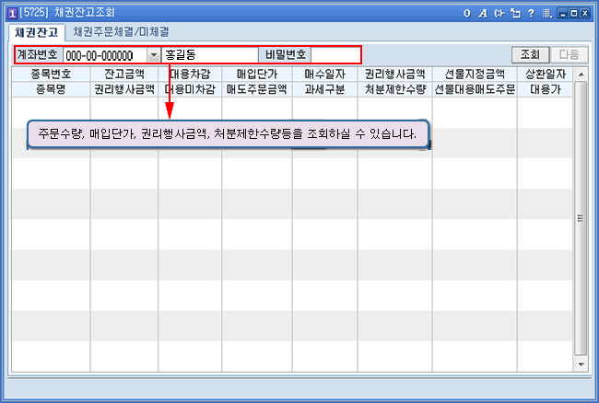Open help with the question mark icon

pos(530,14)
